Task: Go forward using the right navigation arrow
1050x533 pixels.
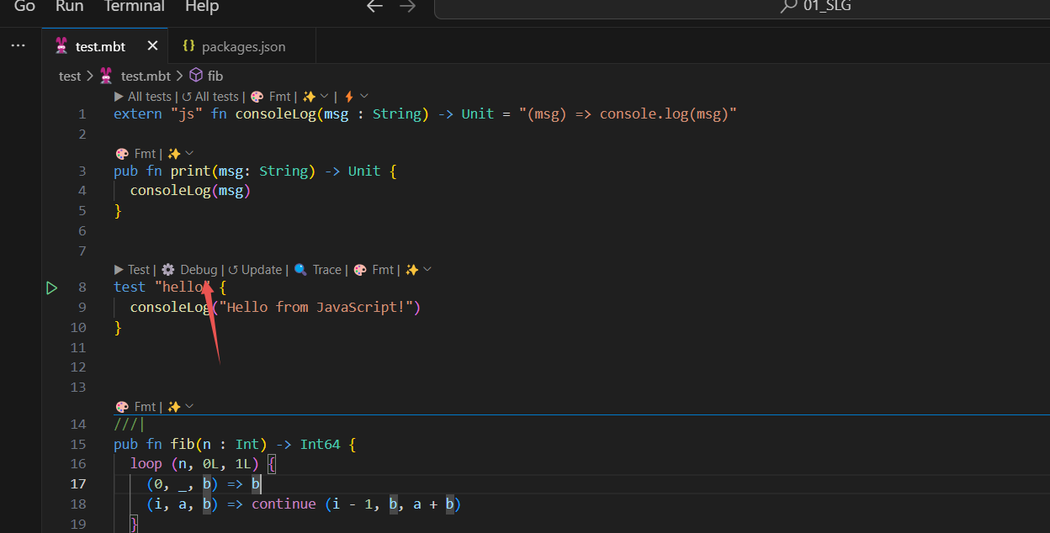Action: [407, 7]
